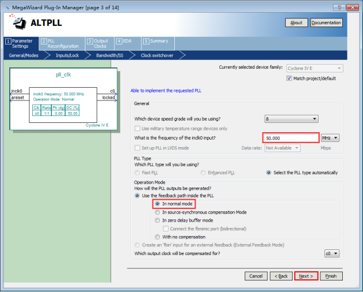Switch to PLL Reconfiguration tab
The image size is (363, 292).
(62, 43)
